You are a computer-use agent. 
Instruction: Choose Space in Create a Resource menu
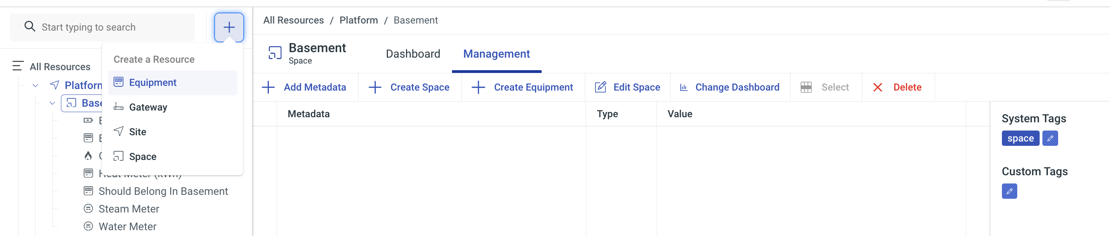pos(173,156)
